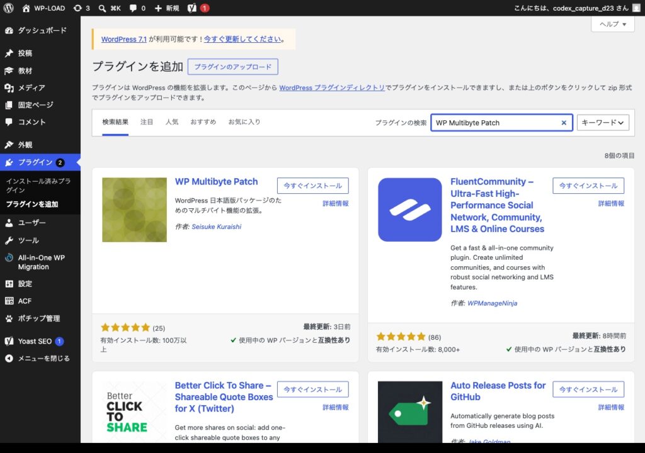Image resolution: width=645 pixels, height=453 pixels.
Task: Open メディア library menu
Action: click(40, 87)
